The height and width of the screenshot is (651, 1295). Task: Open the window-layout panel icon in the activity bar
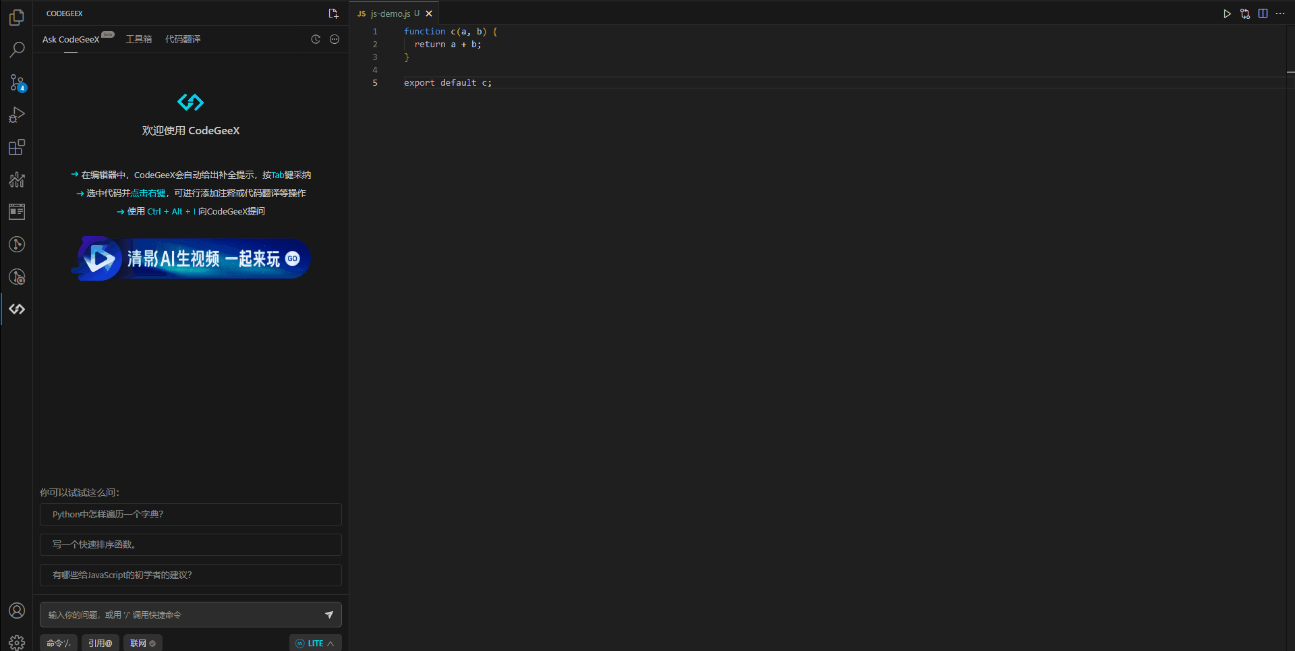point(17,212)
